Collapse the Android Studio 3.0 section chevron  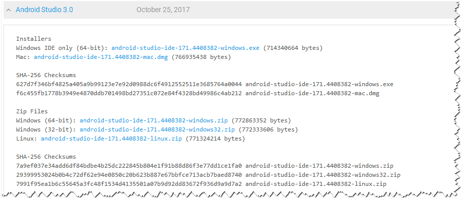(9, 10)
